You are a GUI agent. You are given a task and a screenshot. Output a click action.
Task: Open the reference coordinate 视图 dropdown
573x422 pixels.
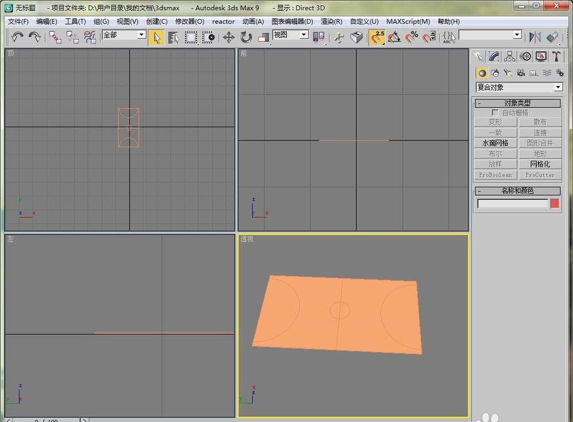[x=304, y=35]
